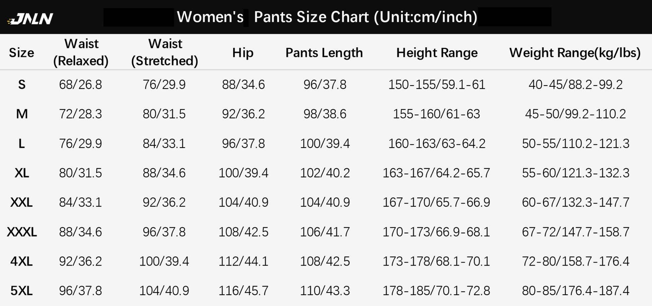Screen dimensions: 652x306
Task: Select the Women's Pants Size Chart title
Action: [327, 17]
